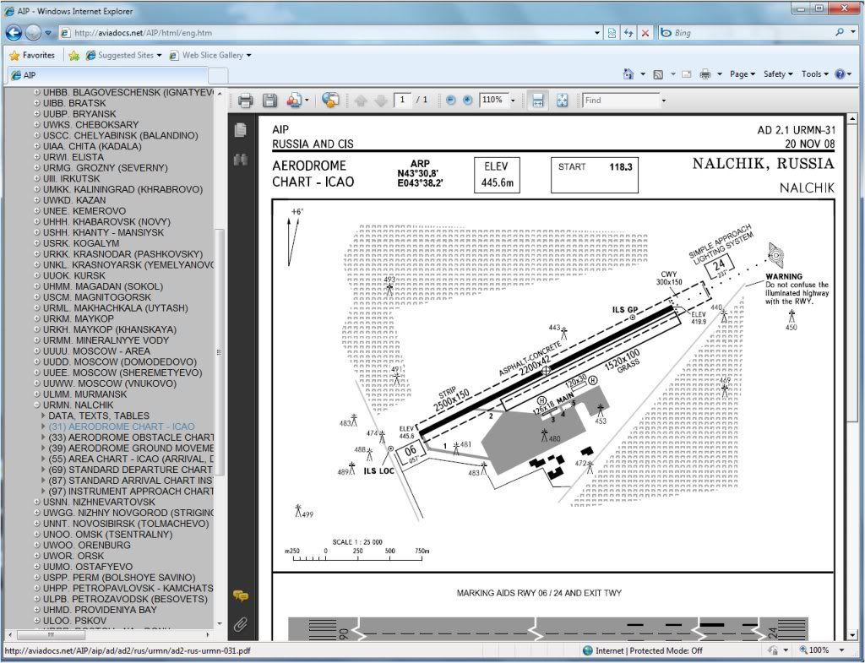The image size is (865, 663).
Task: Open the Safety menu
Action: click(777, 74)
